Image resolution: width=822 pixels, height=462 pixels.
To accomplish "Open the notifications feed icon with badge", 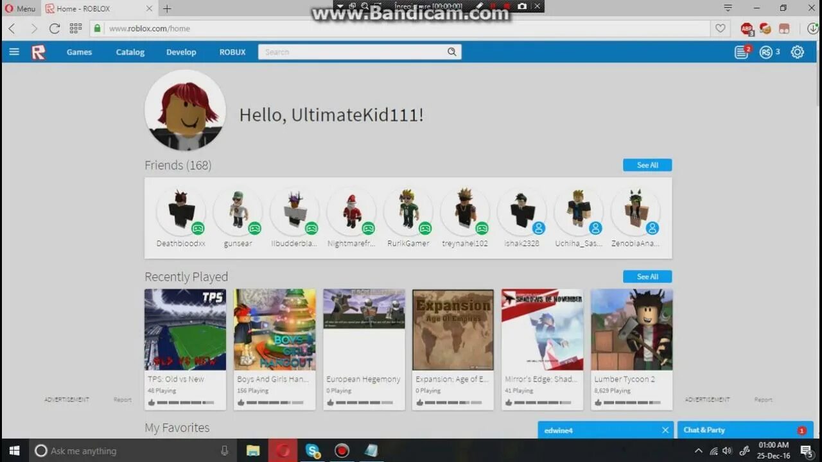I will pos(742,52).
